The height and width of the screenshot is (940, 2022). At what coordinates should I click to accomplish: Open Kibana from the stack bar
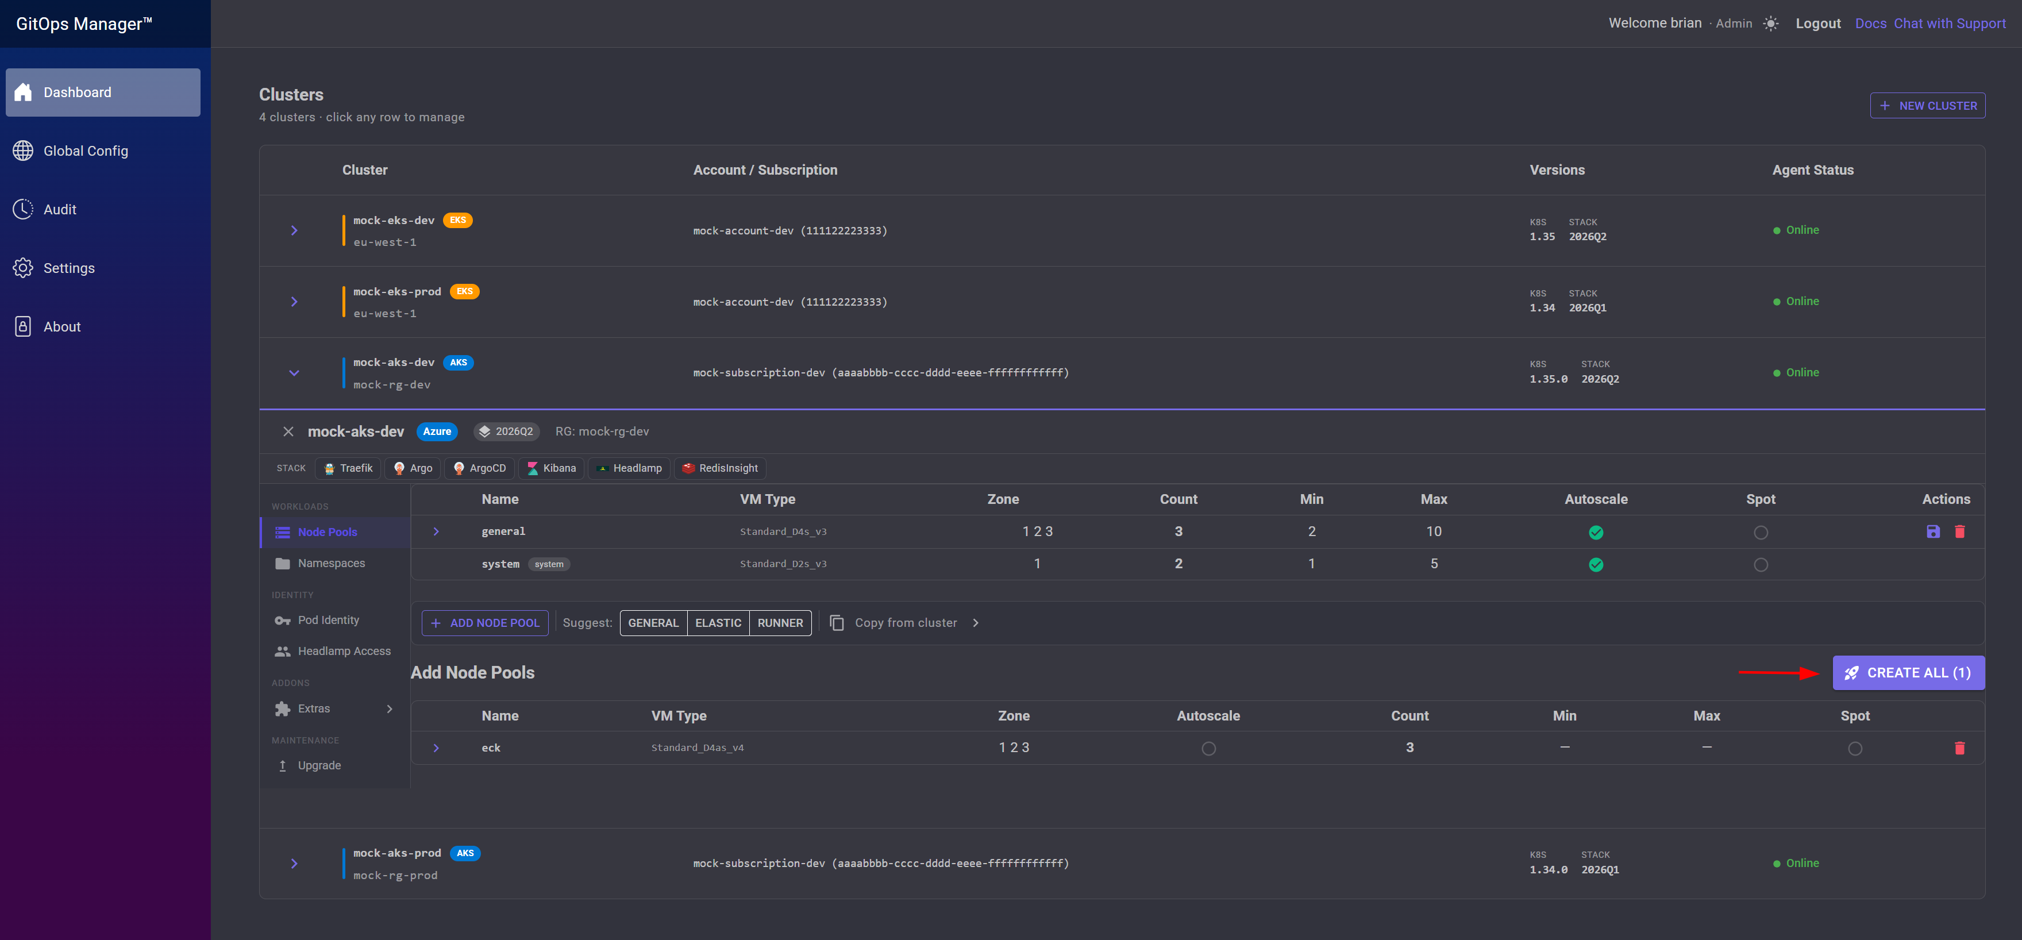pyautogui.click(x=551, y=468)
